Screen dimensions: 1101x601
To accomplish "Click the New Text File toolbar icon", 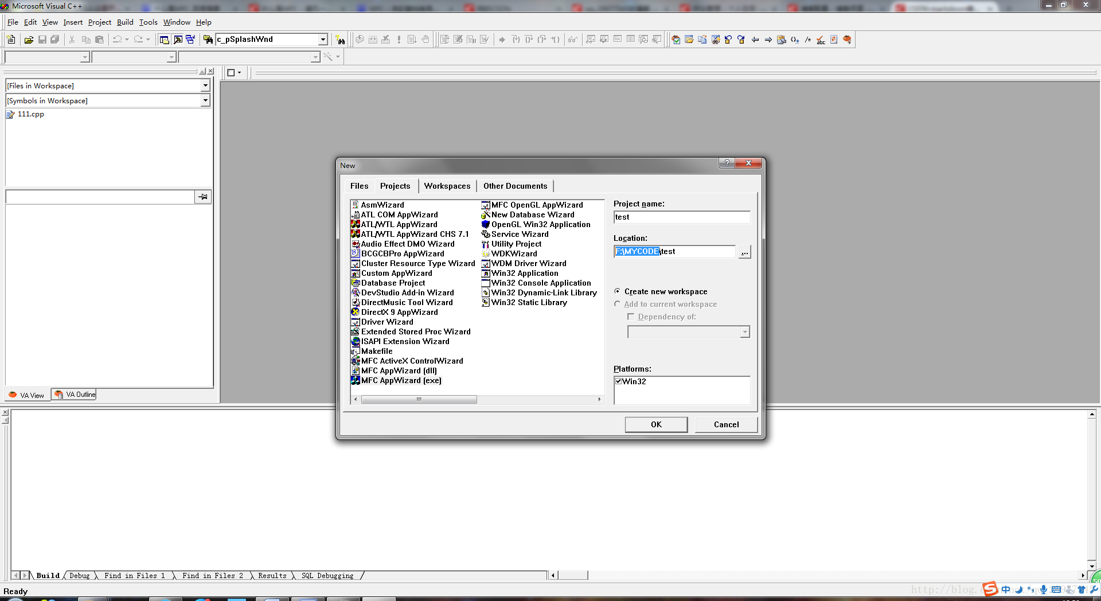I will tap(11, 40).
